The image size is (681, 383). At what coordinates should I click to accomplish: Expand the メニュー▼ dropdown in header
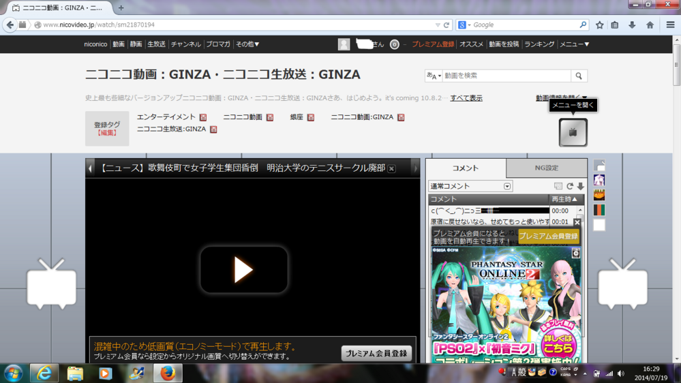pyautogui.click(x=574, y=44)
